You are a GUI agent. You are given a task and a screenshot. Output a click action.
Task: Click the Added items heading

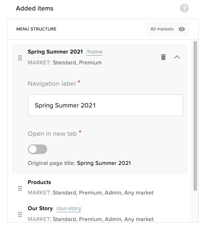(x=35, y=8)
